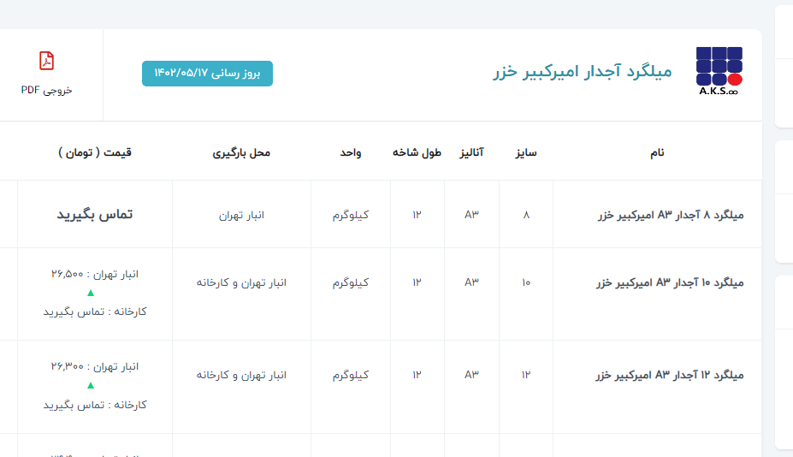
Task: Click the محل بارگیری column header
Action: coord(241,152)
